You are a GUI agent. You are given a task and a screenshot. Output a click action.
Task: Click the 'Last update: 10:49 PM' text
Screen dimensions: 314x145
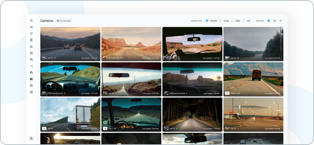[150, 129]
